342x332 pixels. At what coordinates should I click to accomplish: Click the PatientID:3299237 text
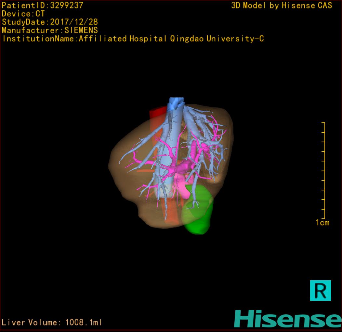(x=43, y=5)
